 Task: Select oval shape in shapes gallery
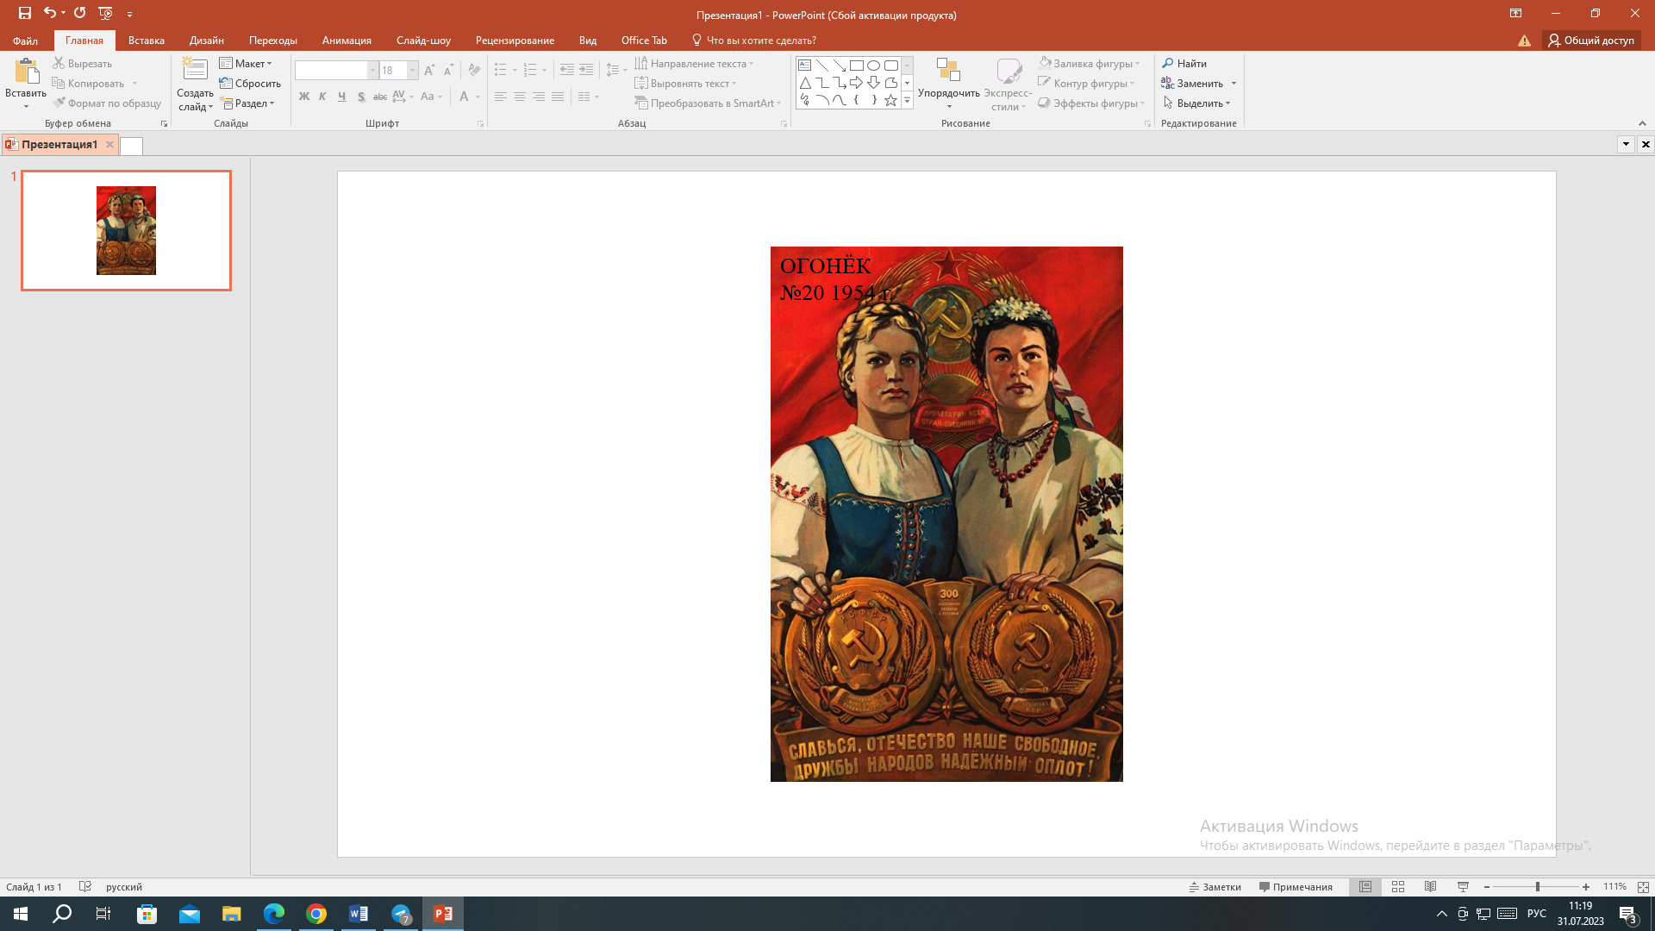[x=873, y=66]
